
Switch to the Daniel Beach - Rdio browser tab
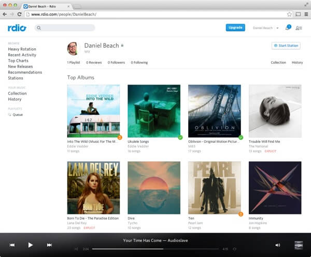point(46,6)
